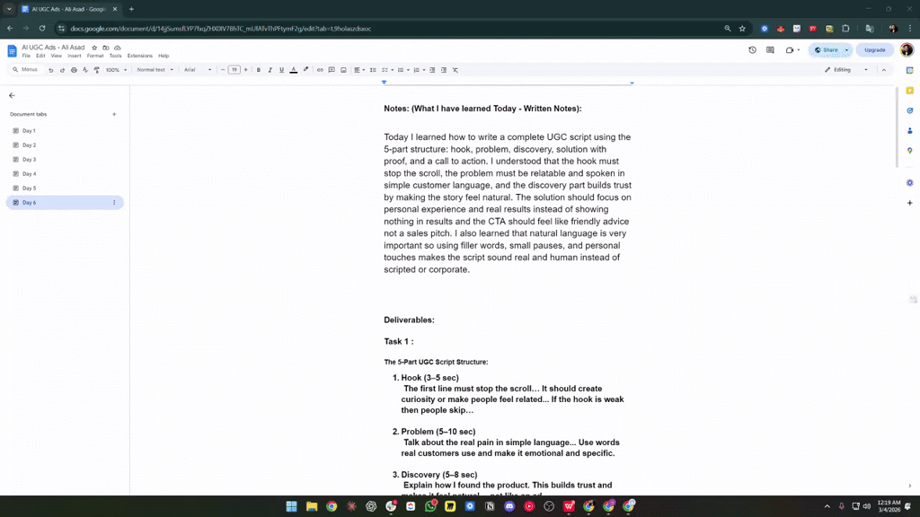Click the Share button
920x517 pixels.
tap(826, 50)
